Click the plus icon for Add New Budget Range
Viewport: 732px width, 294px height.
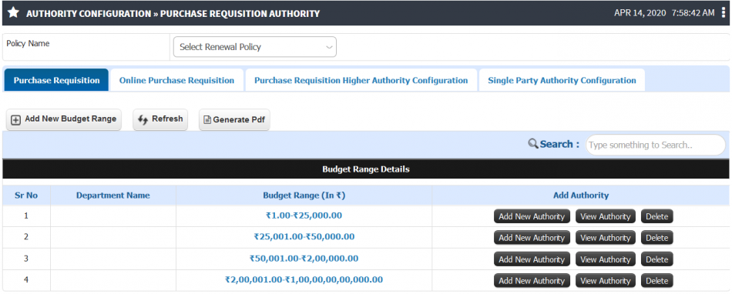coord(16,120)
